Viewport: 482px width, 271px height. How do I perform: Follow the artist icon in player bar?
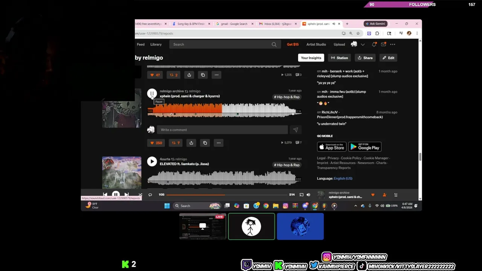coord(384,195)
